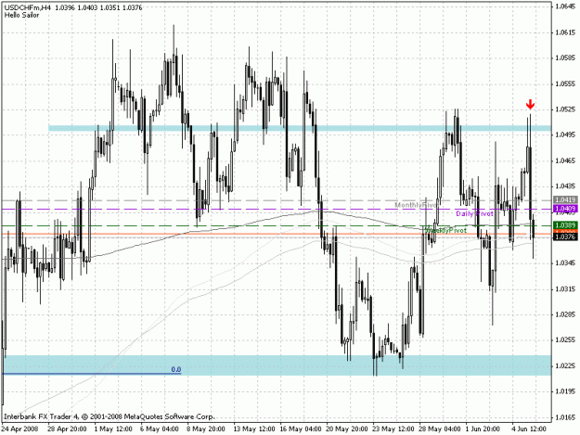Click the green "WeeklyPivot" line label

coord(445,230)
